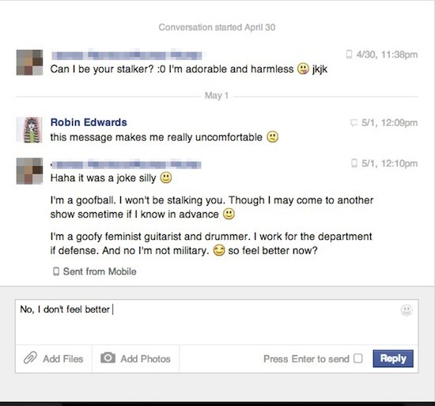Screen dimensions: 435x406
Task: Click the sad face emoji after uncomfortable
Action: coord(272,137)
